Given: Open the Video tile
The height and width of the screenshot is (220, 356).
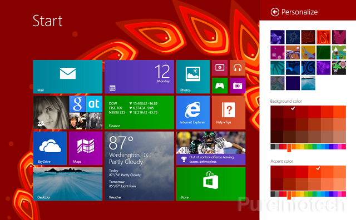Looking at the screenshot, I should (220, 68).
